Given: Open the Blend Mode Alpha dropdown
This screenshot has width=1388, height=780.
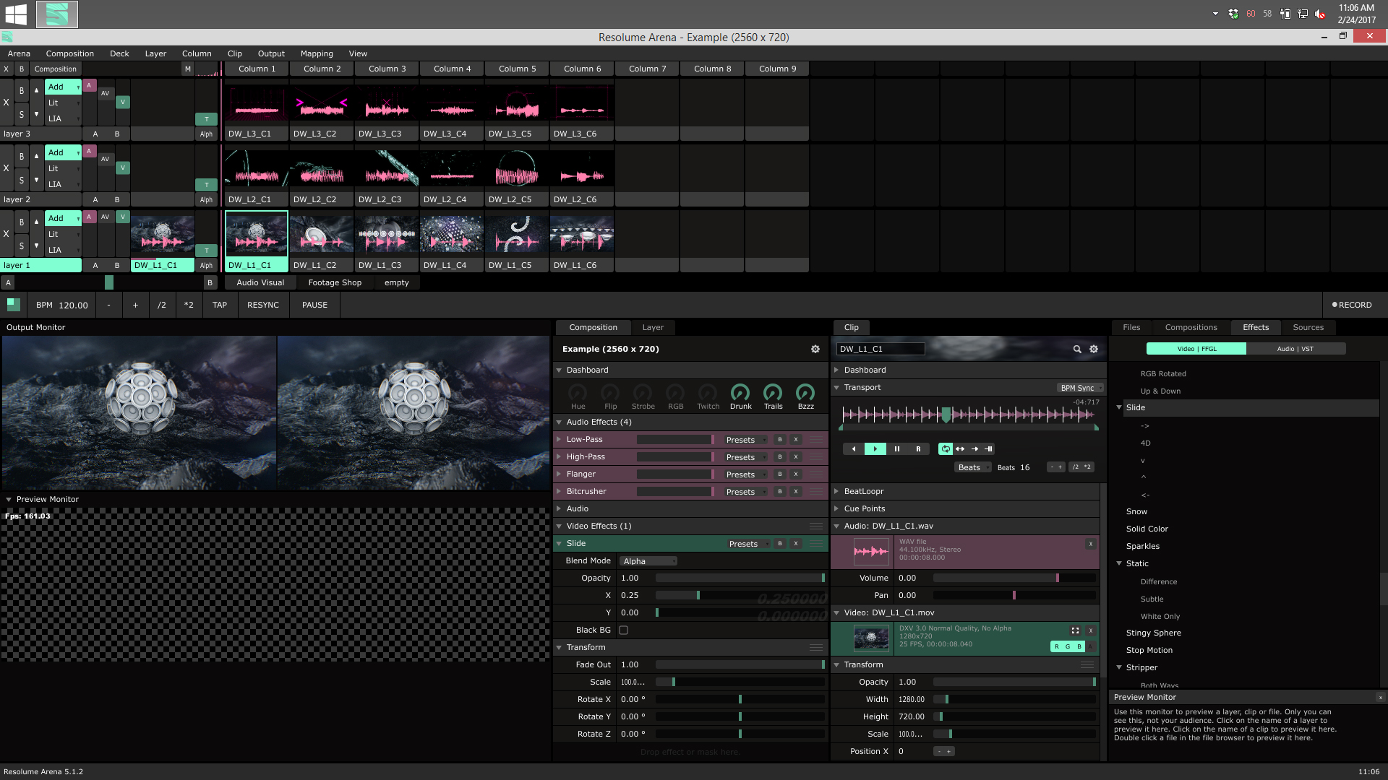Looking at the screenshot, I should pos(649,561).
